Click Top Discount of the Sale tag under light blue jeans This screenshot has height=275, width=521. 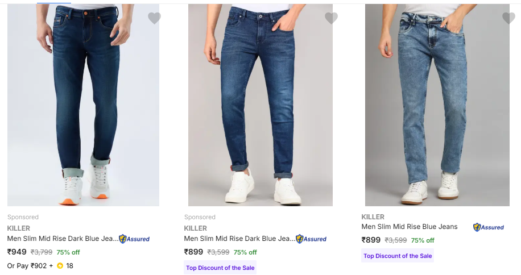(x=398, y=256)
